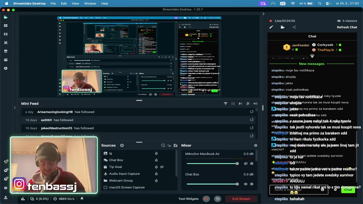Start recording with REC button
The image size is (363, 204).
click(206, 199)
